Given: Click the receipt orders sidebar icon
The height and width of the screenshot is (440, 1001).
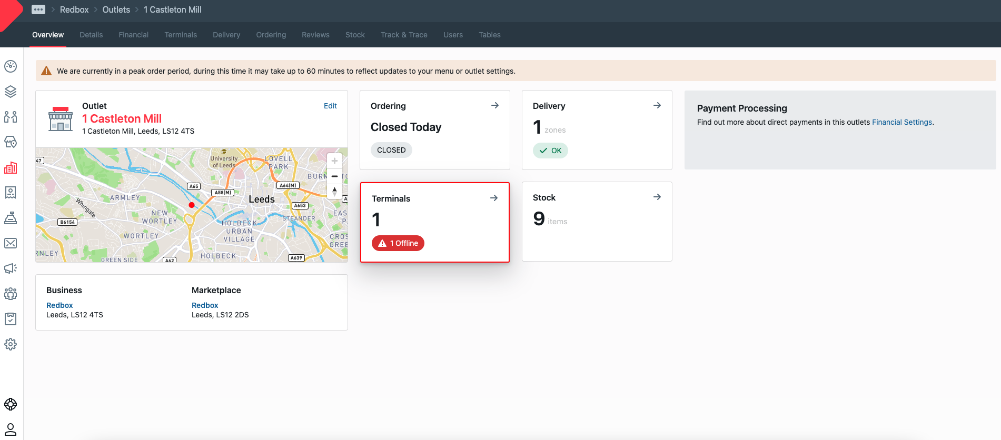Looking at the screenshot, I should tap(11, 193).
